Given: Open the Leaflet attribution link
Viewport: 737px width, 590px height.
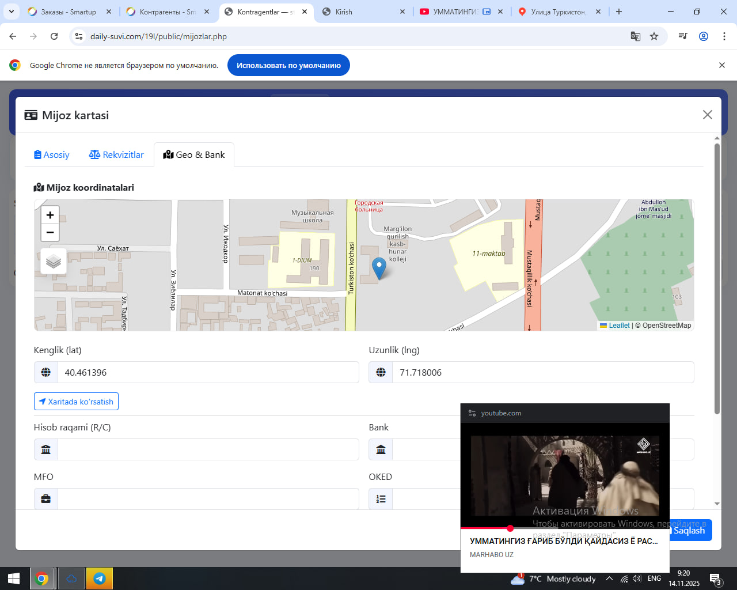Looking at the screenshot, I should [619, 326].
